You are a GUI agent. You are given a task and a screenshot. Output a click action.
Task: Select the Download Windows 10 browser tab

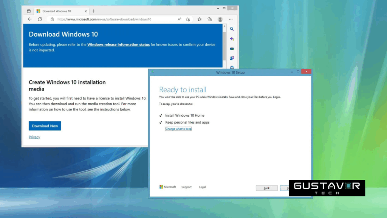click(61, 11)
